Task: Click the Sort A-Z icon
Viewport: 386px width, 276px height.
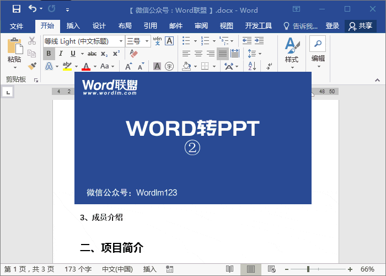Action: (x=252, y=66)
